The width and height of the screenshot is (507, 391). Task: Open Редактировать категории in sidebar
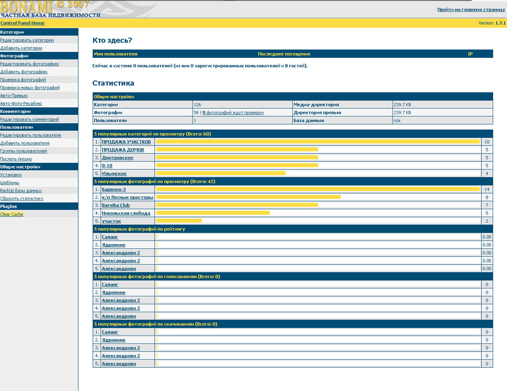pyautogui.click(x=27, y=40)
